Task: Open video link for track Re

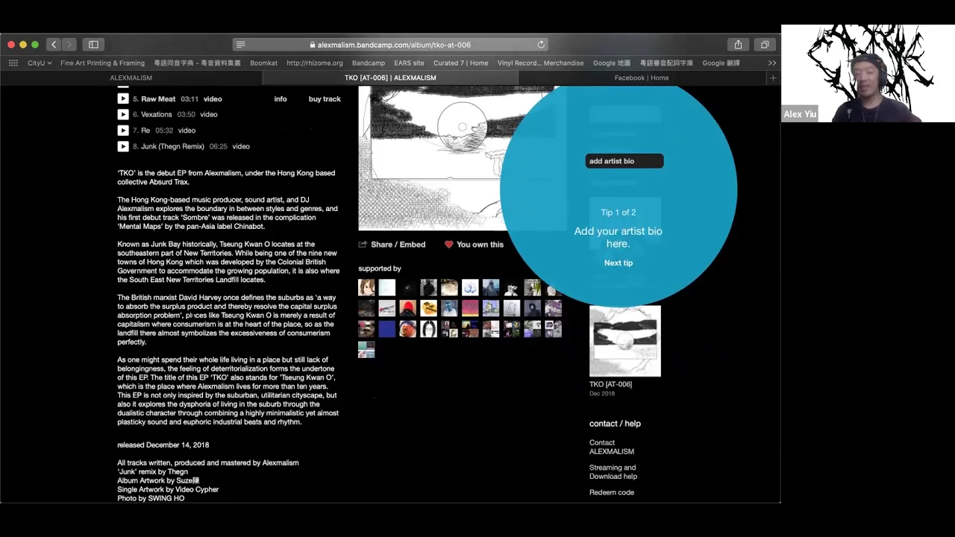Action: (x=187, y=131)
